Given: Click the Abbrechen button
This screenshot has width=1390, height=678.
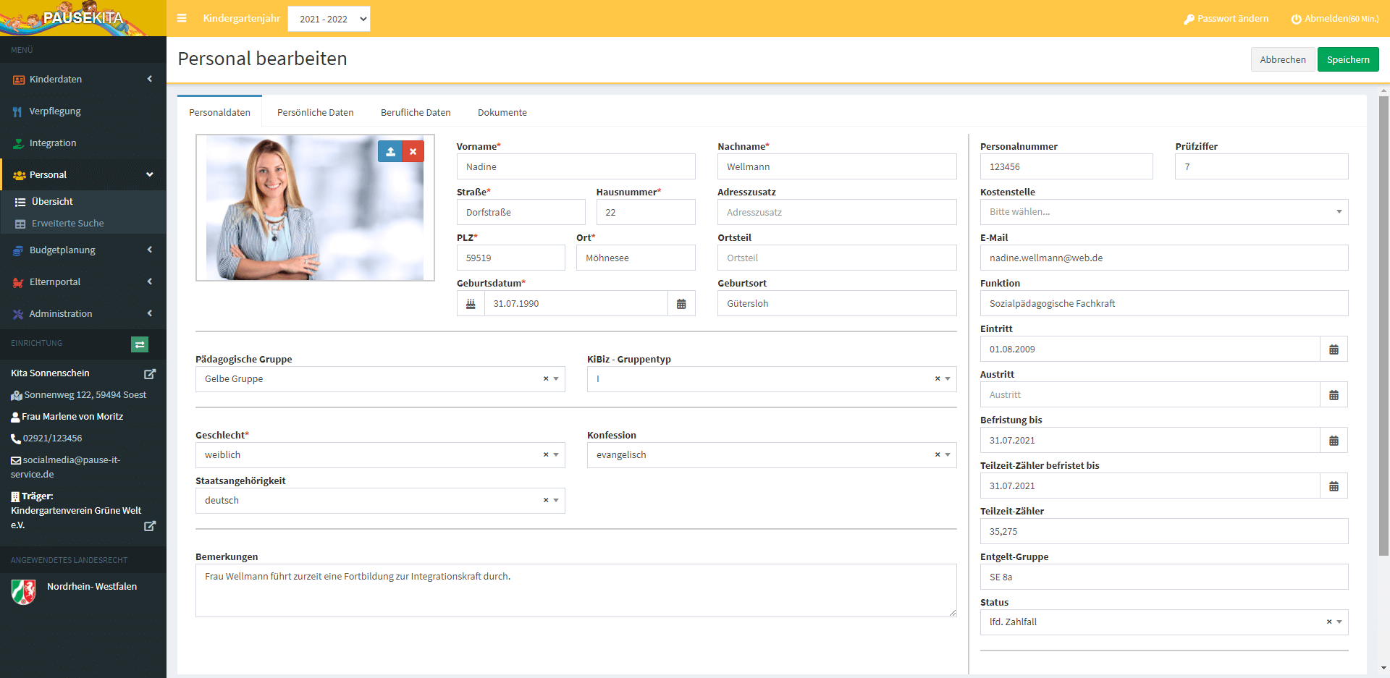Looking at the screenshot, I should click(1282, 59).
